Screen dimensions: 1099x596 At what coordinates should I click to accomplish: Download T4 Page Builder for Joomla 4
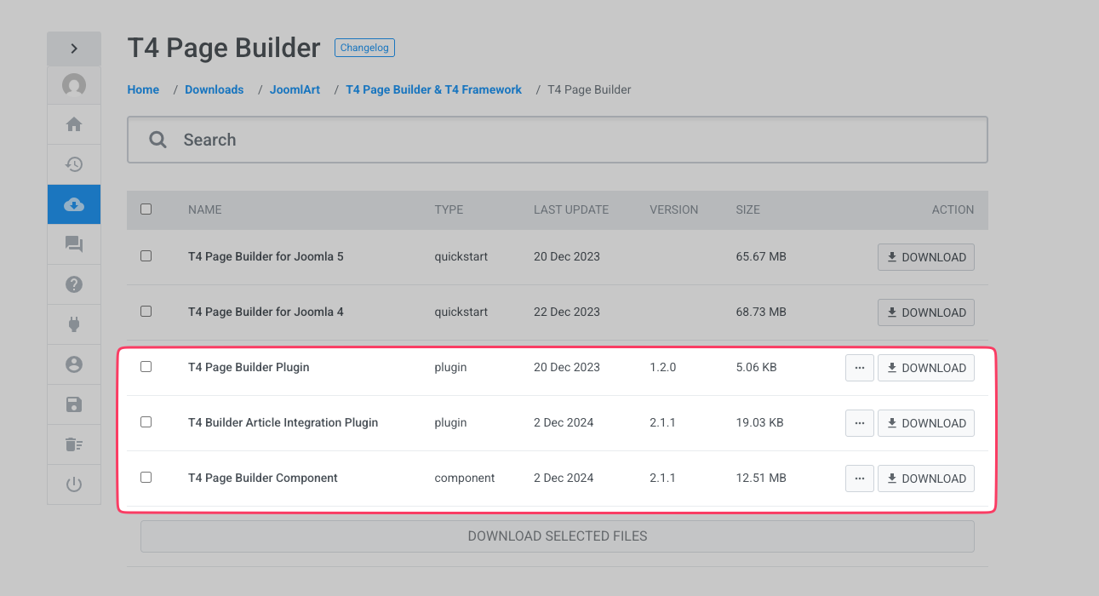(926, 312)
